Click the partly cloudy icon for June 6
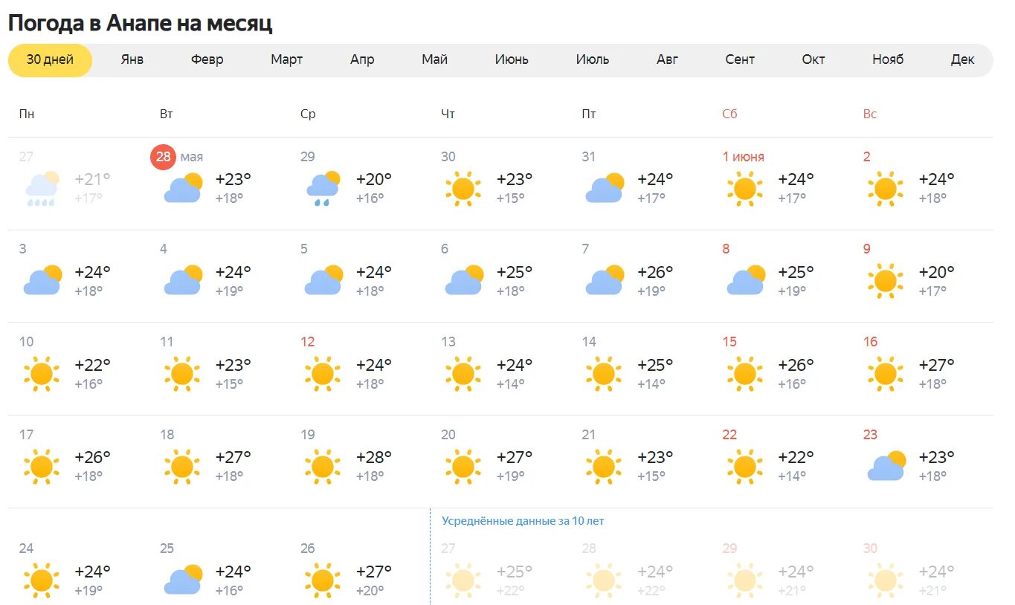Image resolution: width=1015 pixels, height=605 pixels. coord(464,281)
